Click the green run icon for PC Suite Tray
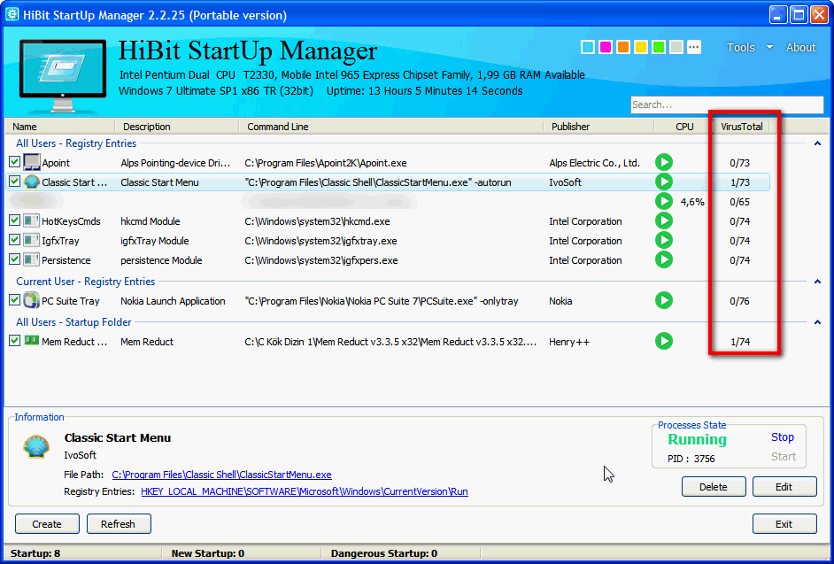Screen dimensions: 834x564 click(664, 301)
